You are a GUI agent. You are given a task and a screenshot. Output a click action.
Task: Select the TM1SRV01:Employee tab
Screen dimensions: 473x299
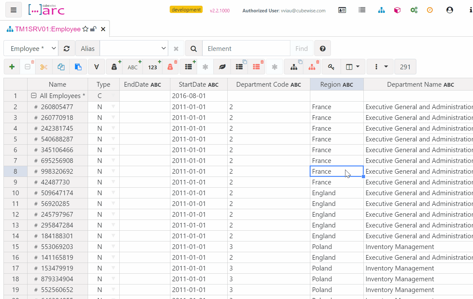click(x=47, y=29)
